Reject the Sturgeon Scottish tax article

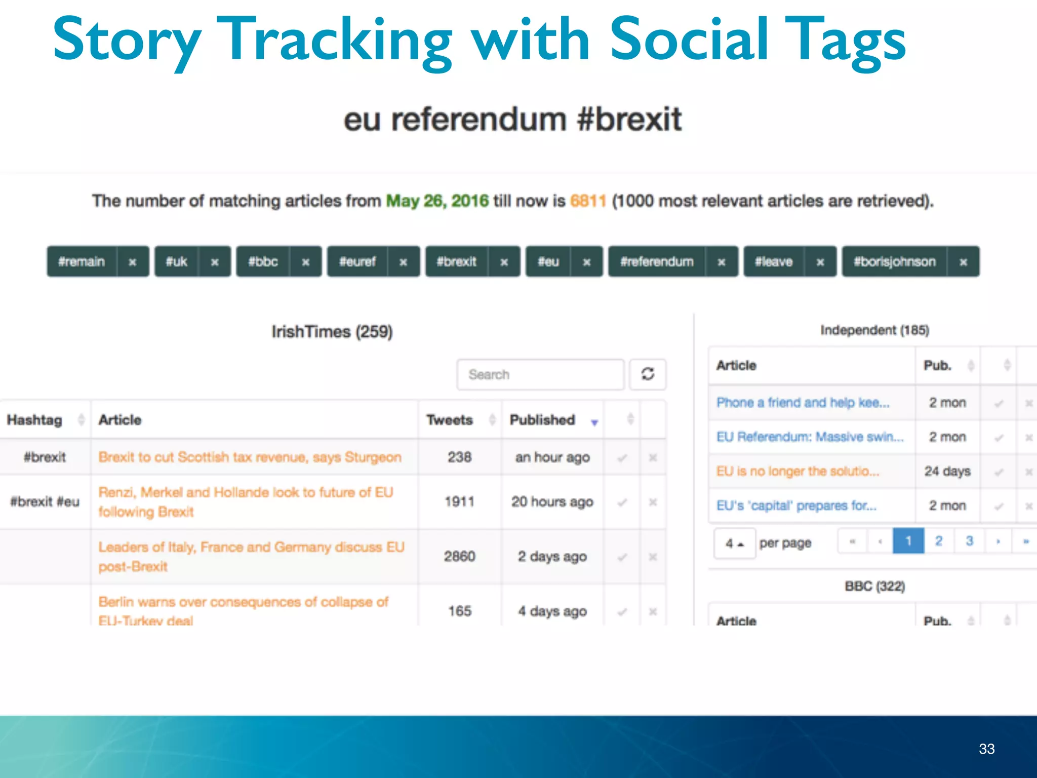tap(653, 458)
